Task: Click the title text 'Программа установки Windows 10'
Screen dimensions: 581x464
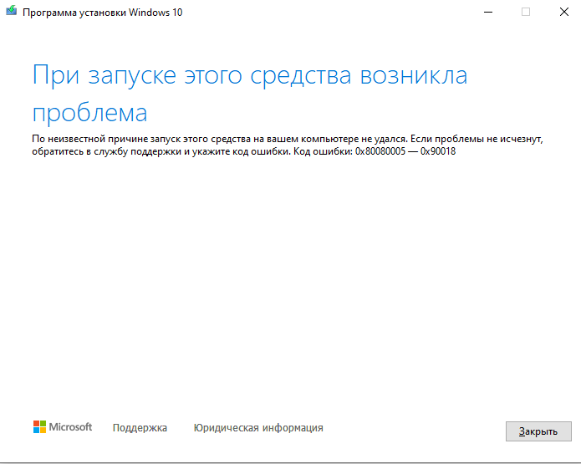Action: click(x=103, y=13)
